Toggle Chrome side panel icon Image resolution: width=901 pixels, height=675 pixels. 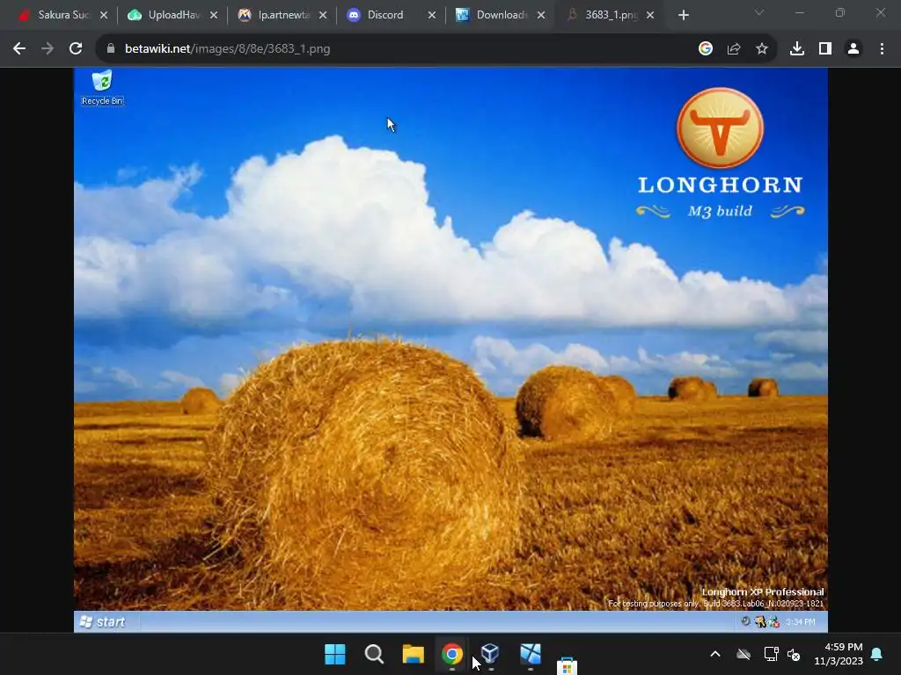point(825,49)
